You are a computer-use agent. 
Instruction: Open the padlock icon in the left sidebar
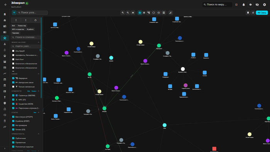[5, 109]
